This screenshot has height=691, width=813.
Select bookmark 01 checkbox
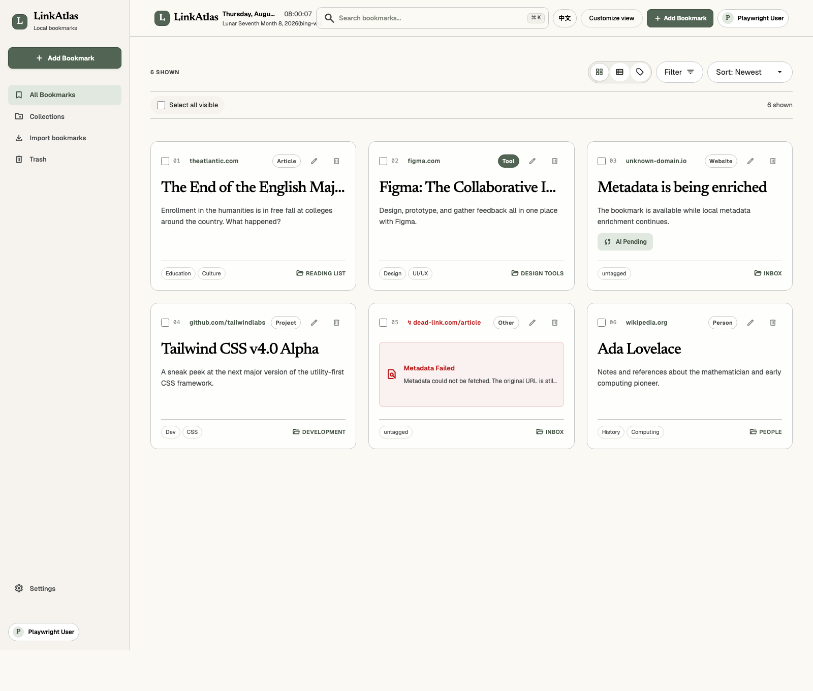click(165, 161)
